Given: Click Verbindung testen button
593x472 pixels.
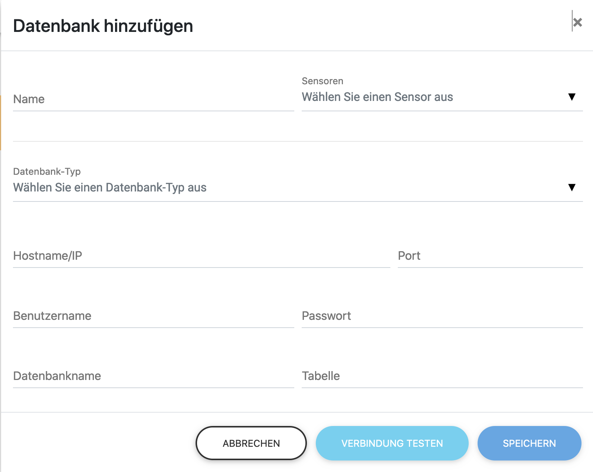Looking at the screenshot, I should click(x=392, y=443).
